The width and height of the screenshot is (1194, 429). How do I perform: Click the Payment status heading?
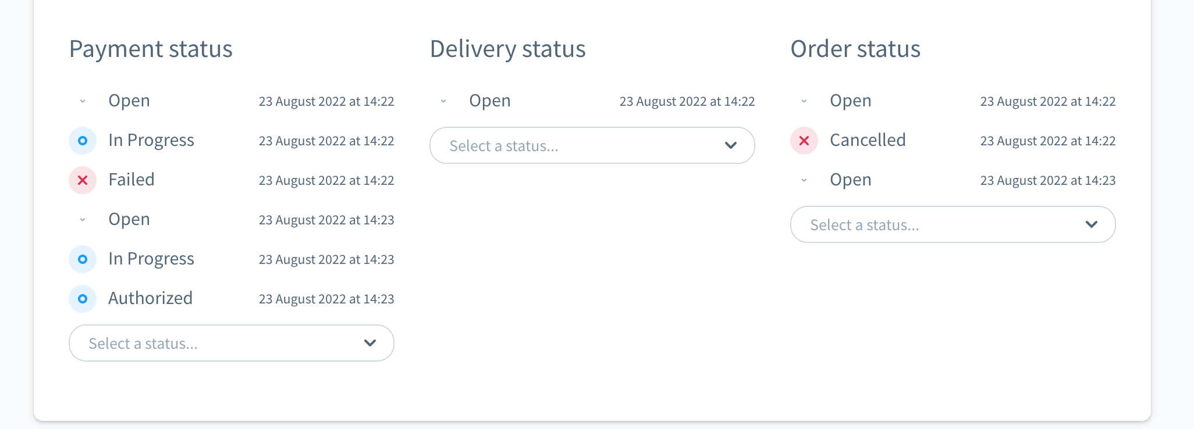[x=151, y=49]
